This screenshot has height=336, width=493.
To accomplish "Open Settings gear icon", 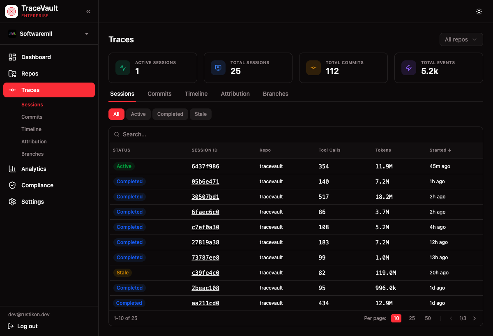I will pos(12,202).
